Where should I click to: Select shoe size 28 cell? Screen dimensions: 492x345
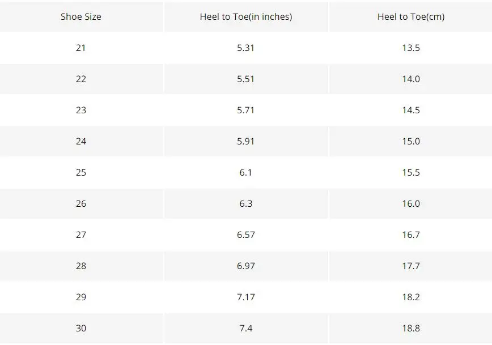(81, 266)
